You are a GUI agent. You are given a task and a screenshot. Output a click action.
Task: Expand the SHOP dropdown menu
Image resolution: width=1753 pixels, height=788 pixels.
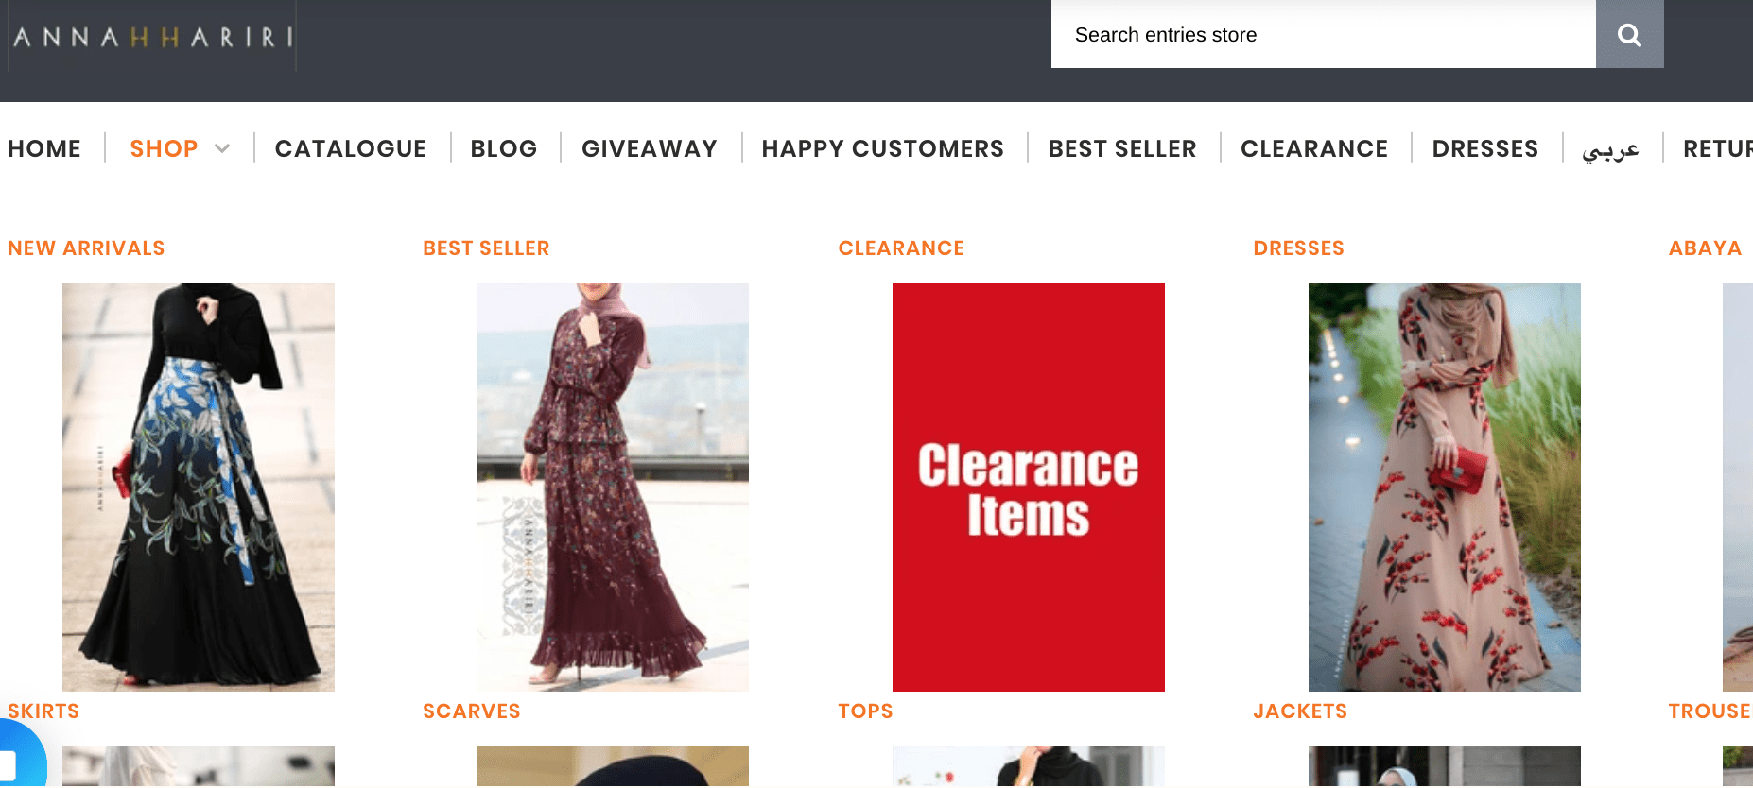tap(180, 148)
